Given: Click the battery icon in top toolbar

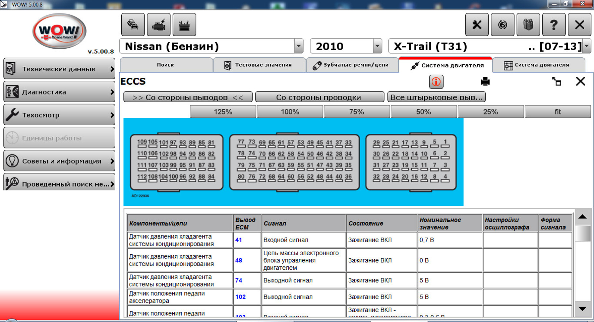Looking at the screenshot, I should (x=184, y=25).
